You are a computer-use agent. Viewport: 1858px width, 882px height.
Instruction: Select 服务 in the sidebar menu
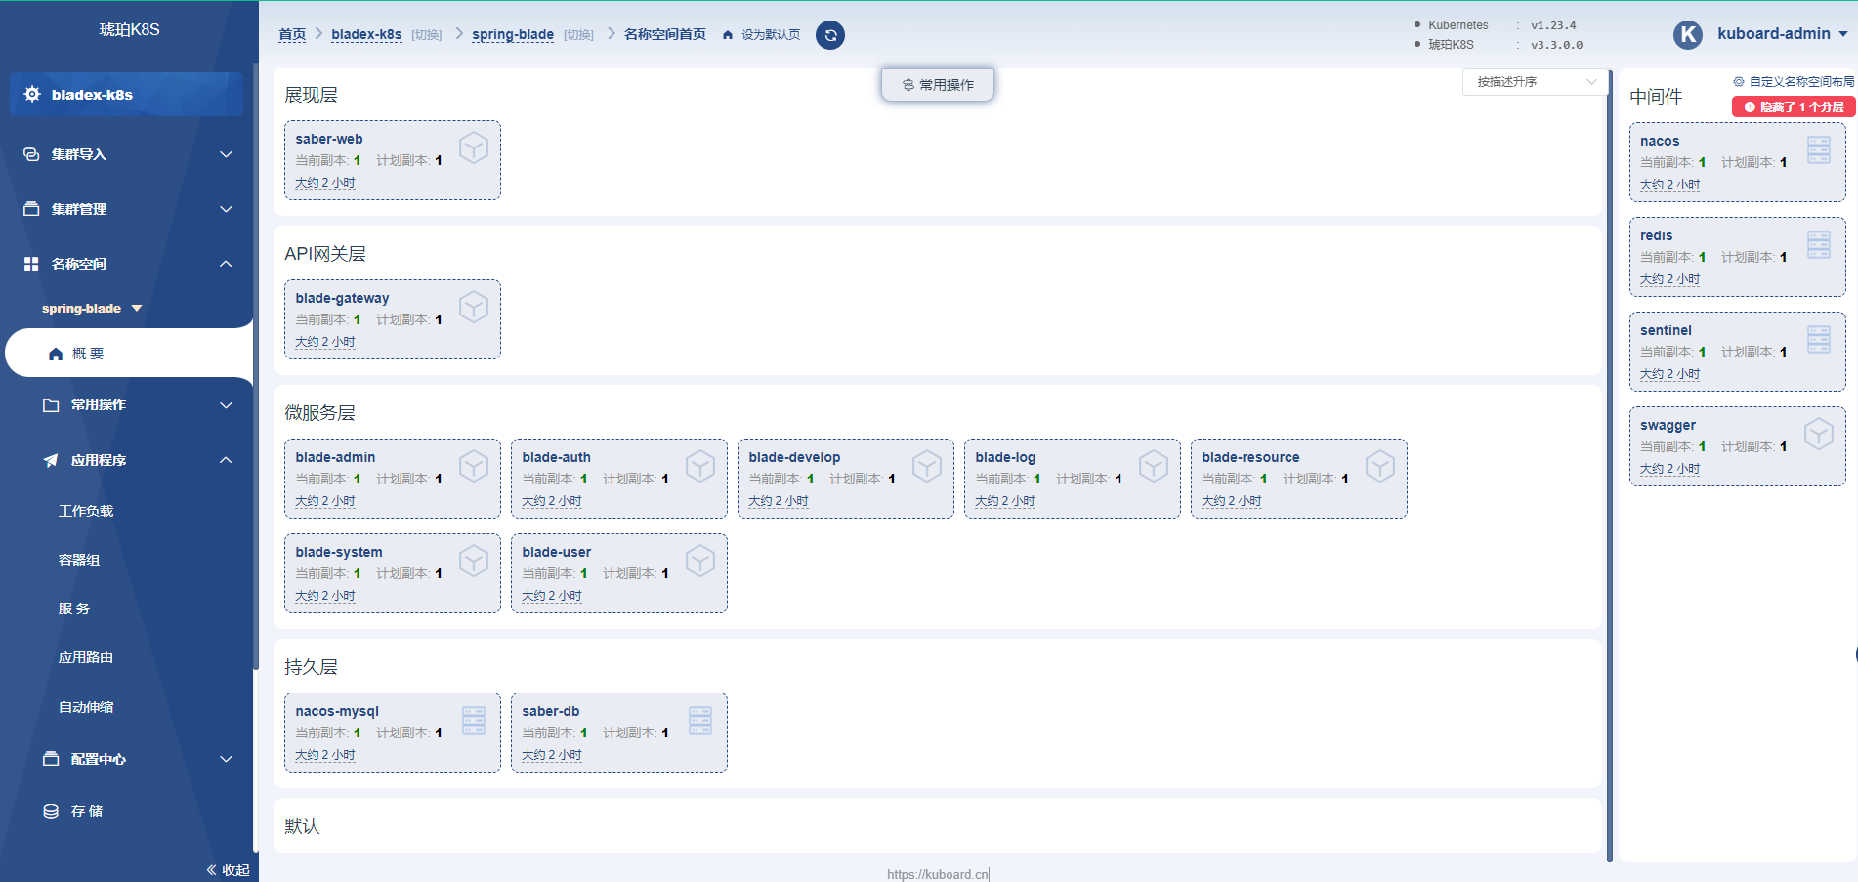[75, 608]
